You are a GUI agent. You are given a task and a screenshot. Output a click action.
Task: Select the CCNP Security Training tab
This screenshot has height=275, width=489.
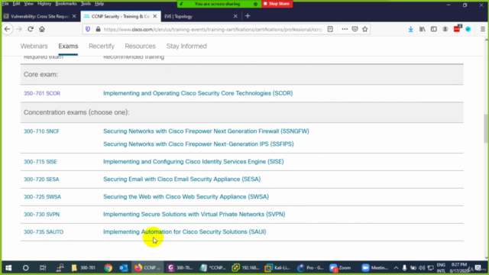(x=121, y=16)
